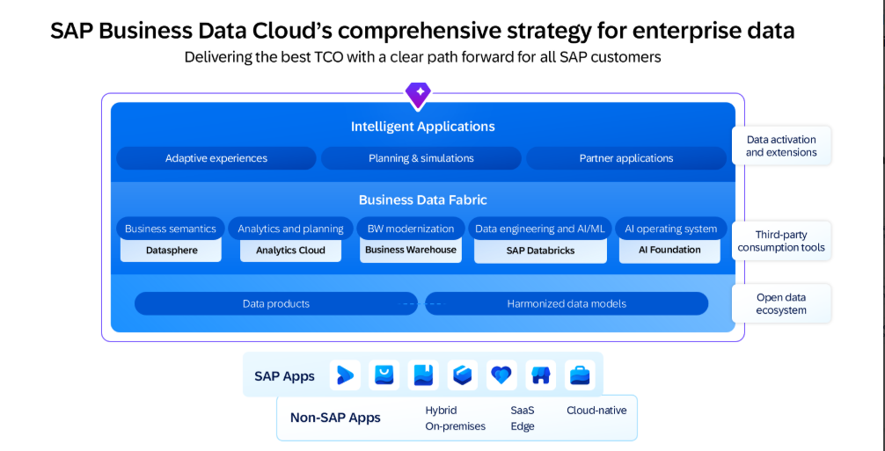
Task: Select the BW modernization tab
Action: (411, 229)
